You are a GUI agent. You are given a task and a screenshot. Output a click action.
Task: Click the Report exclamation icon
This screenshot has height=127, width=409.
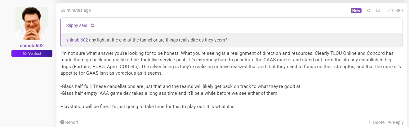pos(62,122)
